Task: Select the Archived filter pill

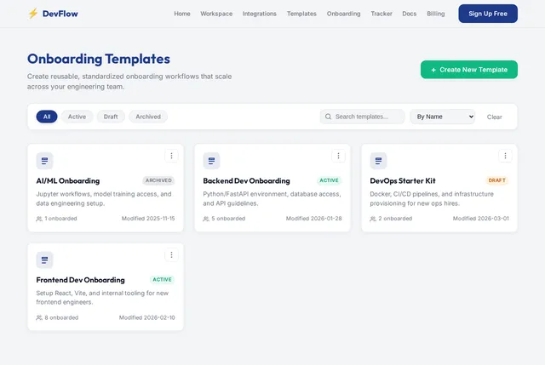Action: [x=148, y=117]
